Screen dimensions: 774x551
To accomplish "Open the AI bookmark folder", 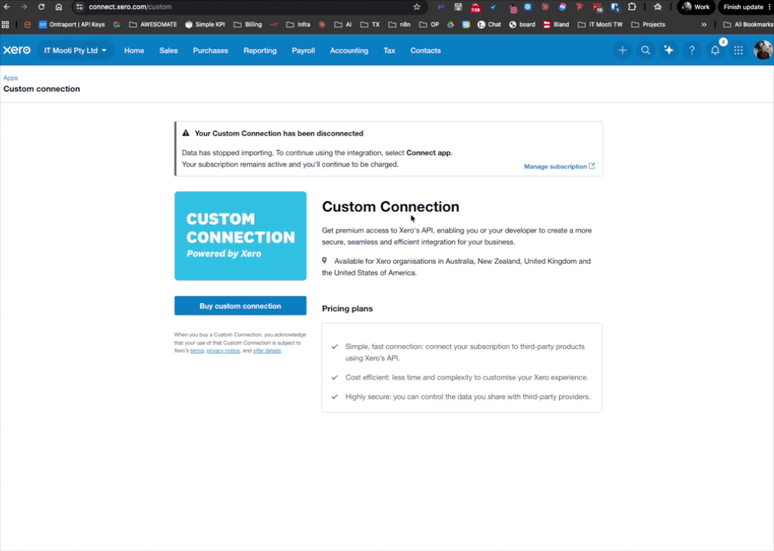I will coord(343,24).
